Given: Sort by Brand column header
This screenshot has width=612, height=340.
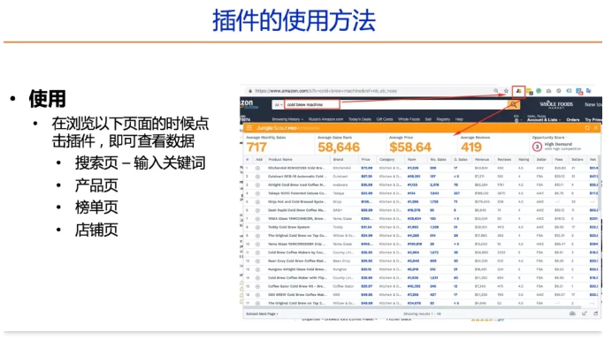Looking at the screenshot, I should click(338, 160).
